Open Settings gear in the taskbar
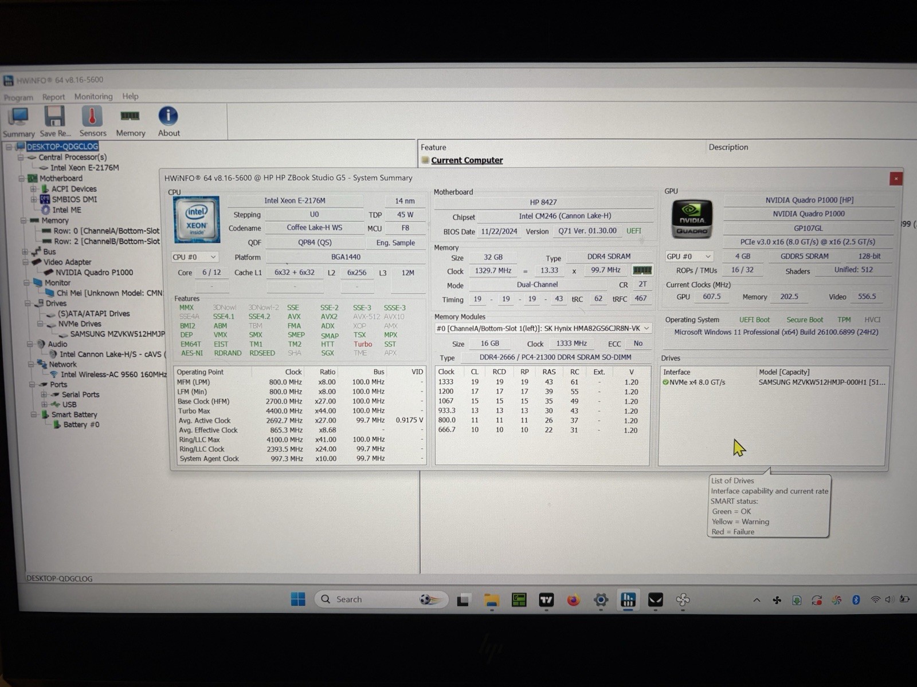917x687 pixels. pos(601,600)
